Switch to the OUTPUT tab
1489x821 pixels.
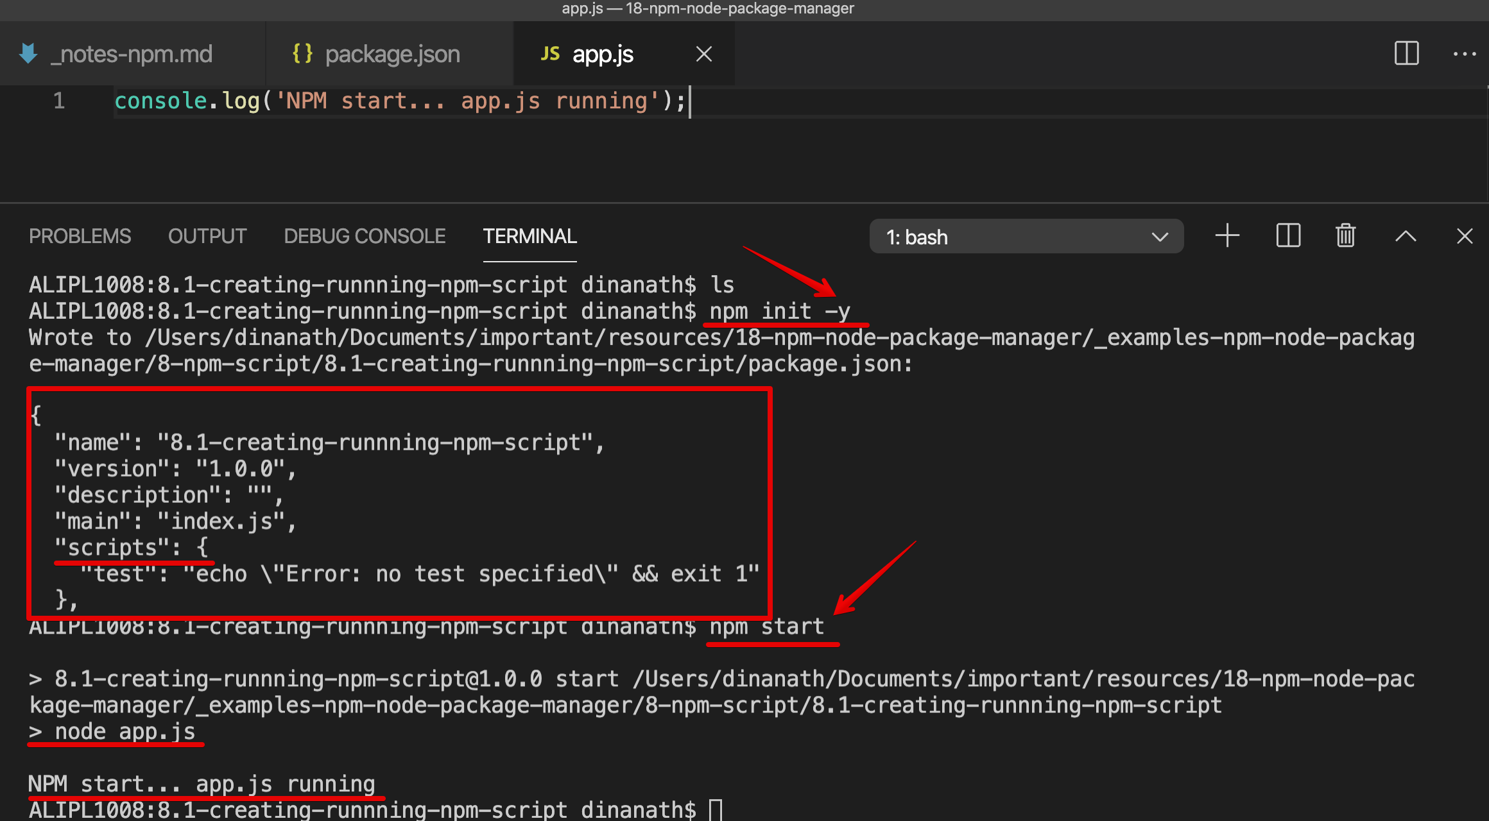click(x=207, y=236)
